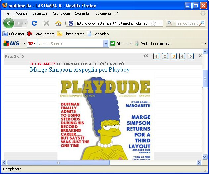
Task: Open the Get Video bookmark
Action: click(x=98, y=34)
